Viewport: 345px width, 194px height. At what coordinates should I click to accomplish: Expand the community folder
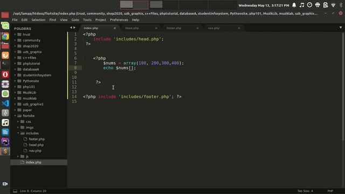click(15, 40)
